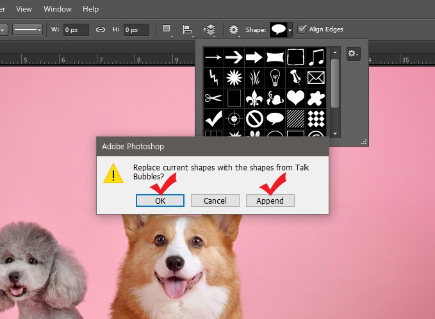Screen dimensions: 435x319
Task: Select the medium arrow shape
Action: pos(234,57)
